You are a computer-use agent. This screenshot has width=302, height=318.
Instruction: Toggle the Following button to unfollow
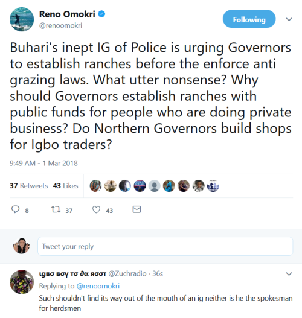point(249,19)
